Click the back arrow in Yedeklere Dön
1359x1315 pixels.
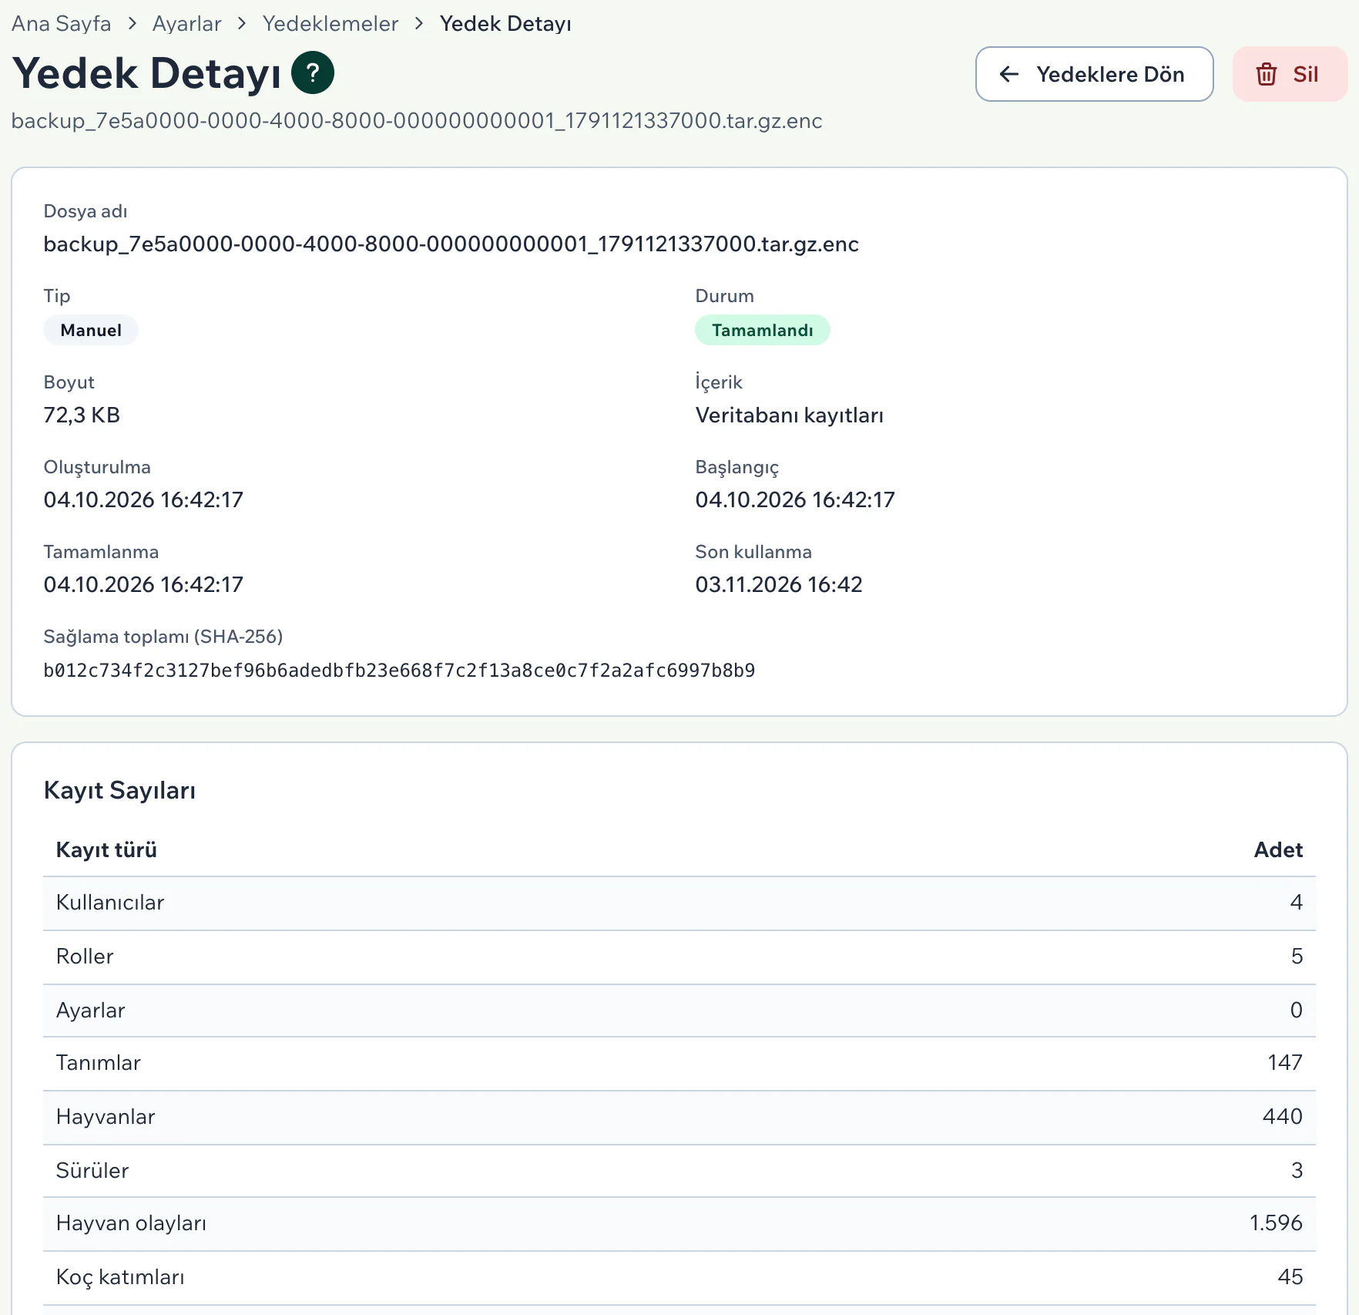pos(1008,74)
